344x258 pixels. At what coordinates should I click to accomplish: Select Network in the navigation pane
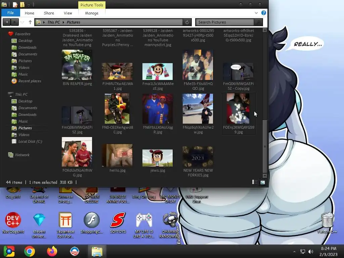coord(22,155)
